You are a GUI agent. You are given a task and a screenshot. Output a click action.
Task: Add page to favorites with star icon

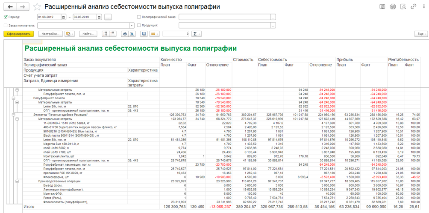pos(38,7)
